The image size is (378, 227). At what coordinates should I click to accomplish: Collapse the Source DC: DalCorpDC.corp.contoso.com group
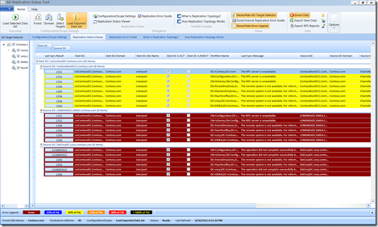[x=41, y=145]
